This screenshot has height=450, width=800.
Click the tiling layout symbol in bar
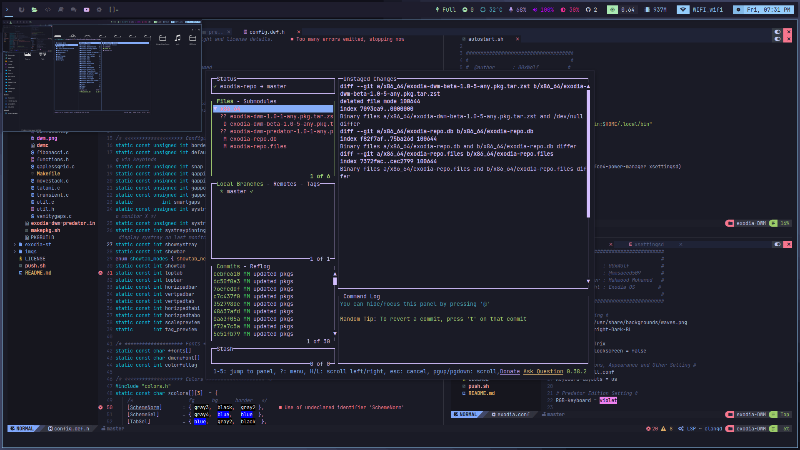click(114, 10)
